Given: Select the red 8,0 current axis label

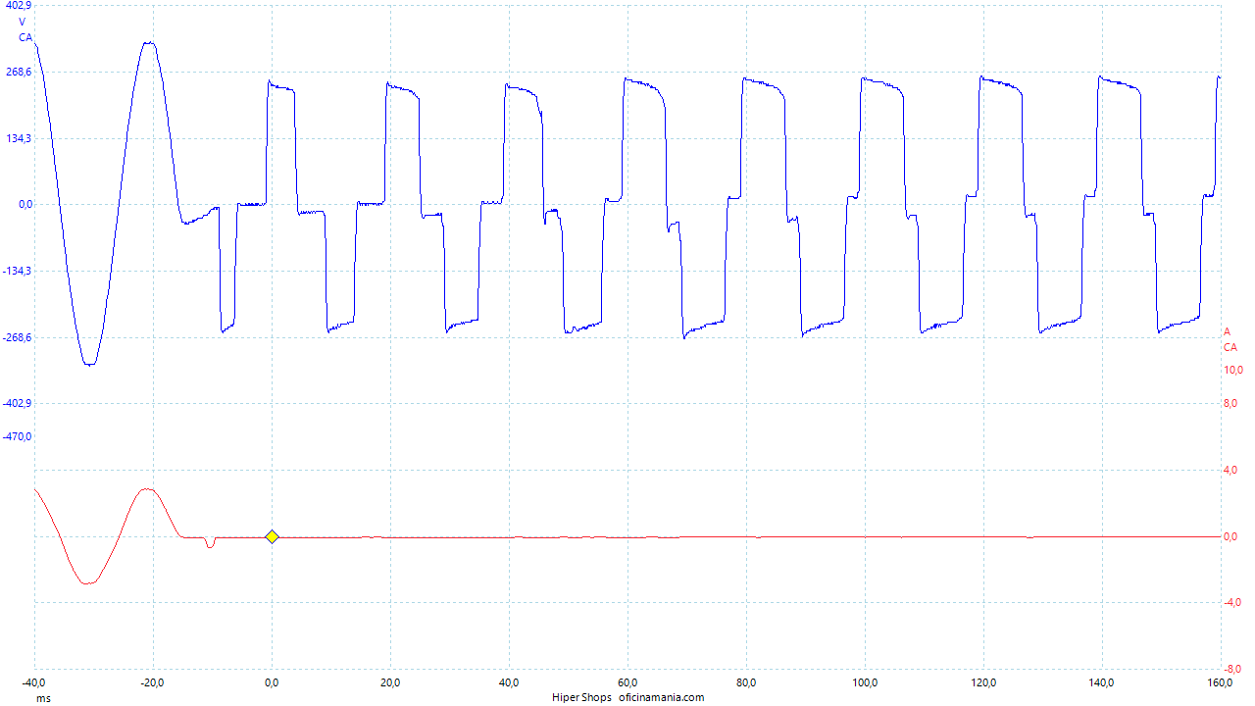Looking at the screenshot, I should [x=1231, y=403].
